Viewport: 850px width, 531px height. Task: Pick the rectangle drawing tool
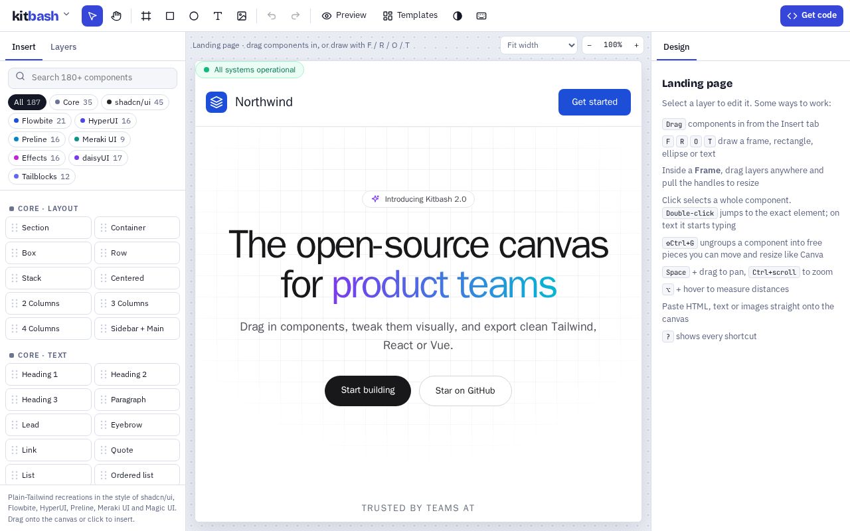tap(170, 16)
